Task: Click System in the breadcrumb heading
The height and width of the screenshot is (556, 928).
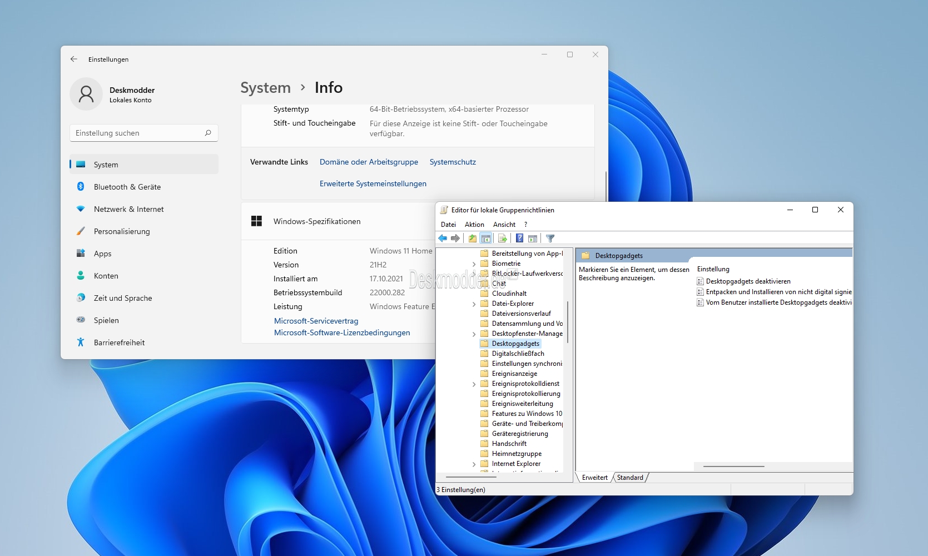Action: 265,87
